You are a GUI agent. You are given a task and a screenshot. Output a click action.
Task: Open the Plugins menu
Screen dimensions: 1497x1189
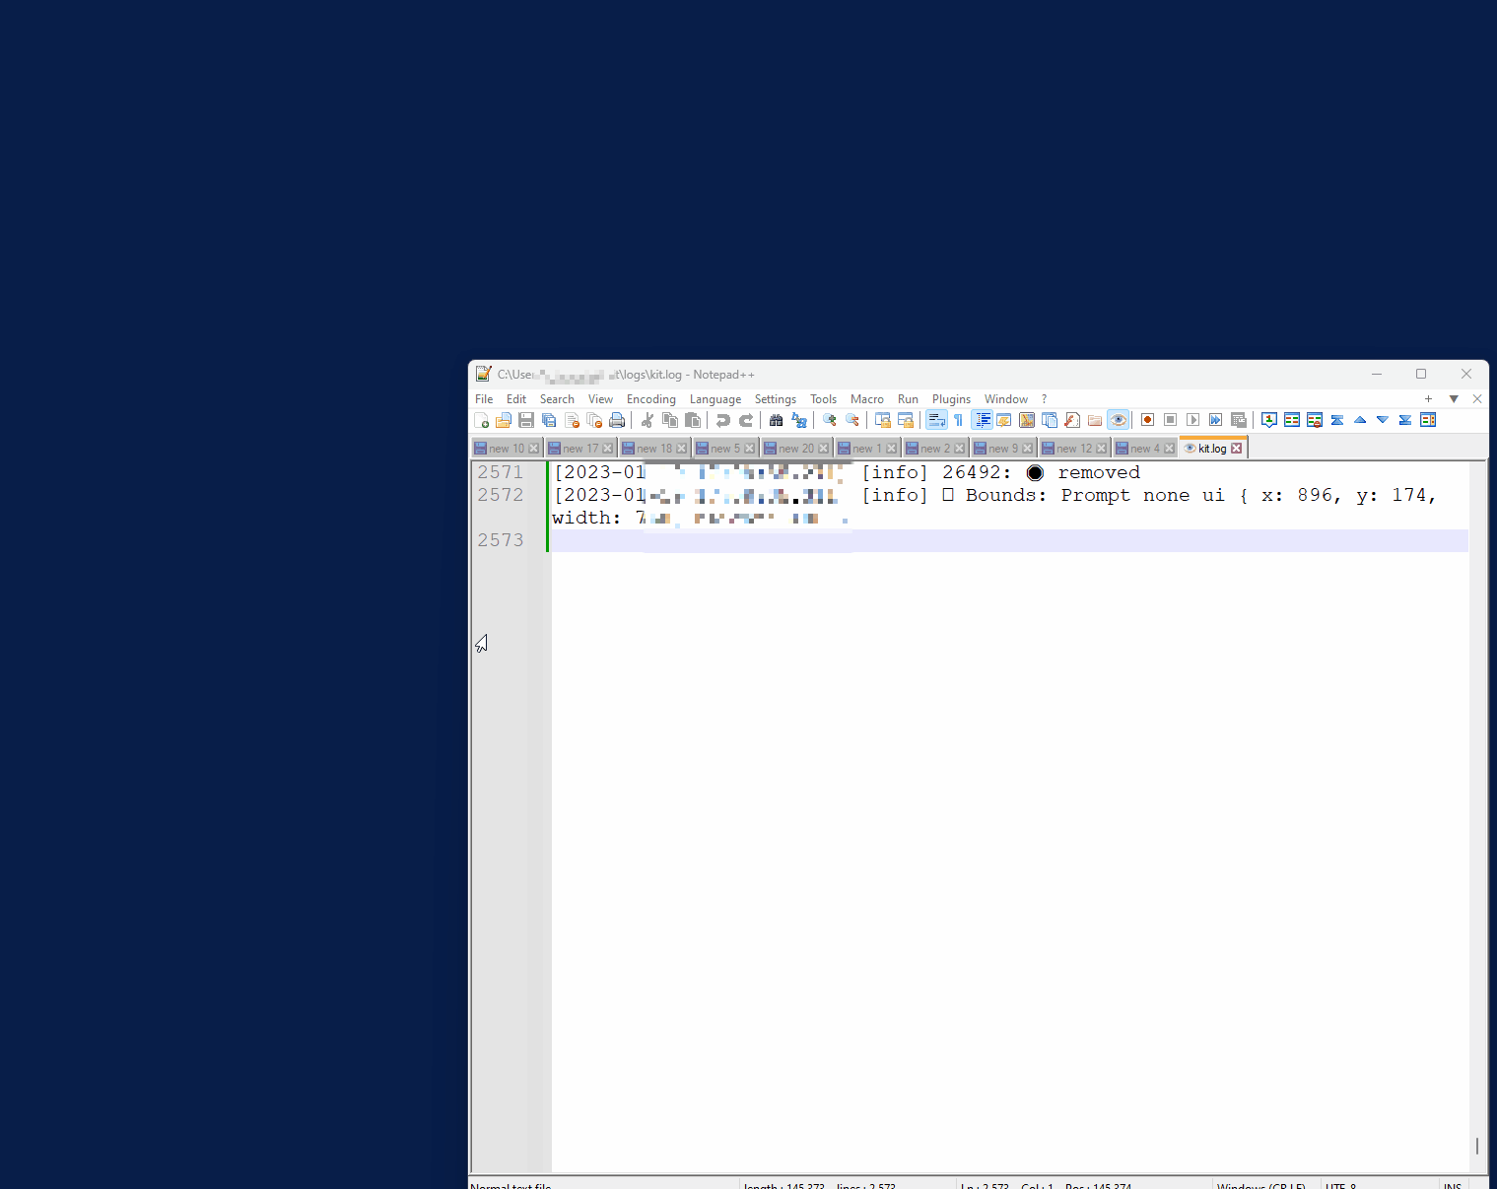pos(950,399)
